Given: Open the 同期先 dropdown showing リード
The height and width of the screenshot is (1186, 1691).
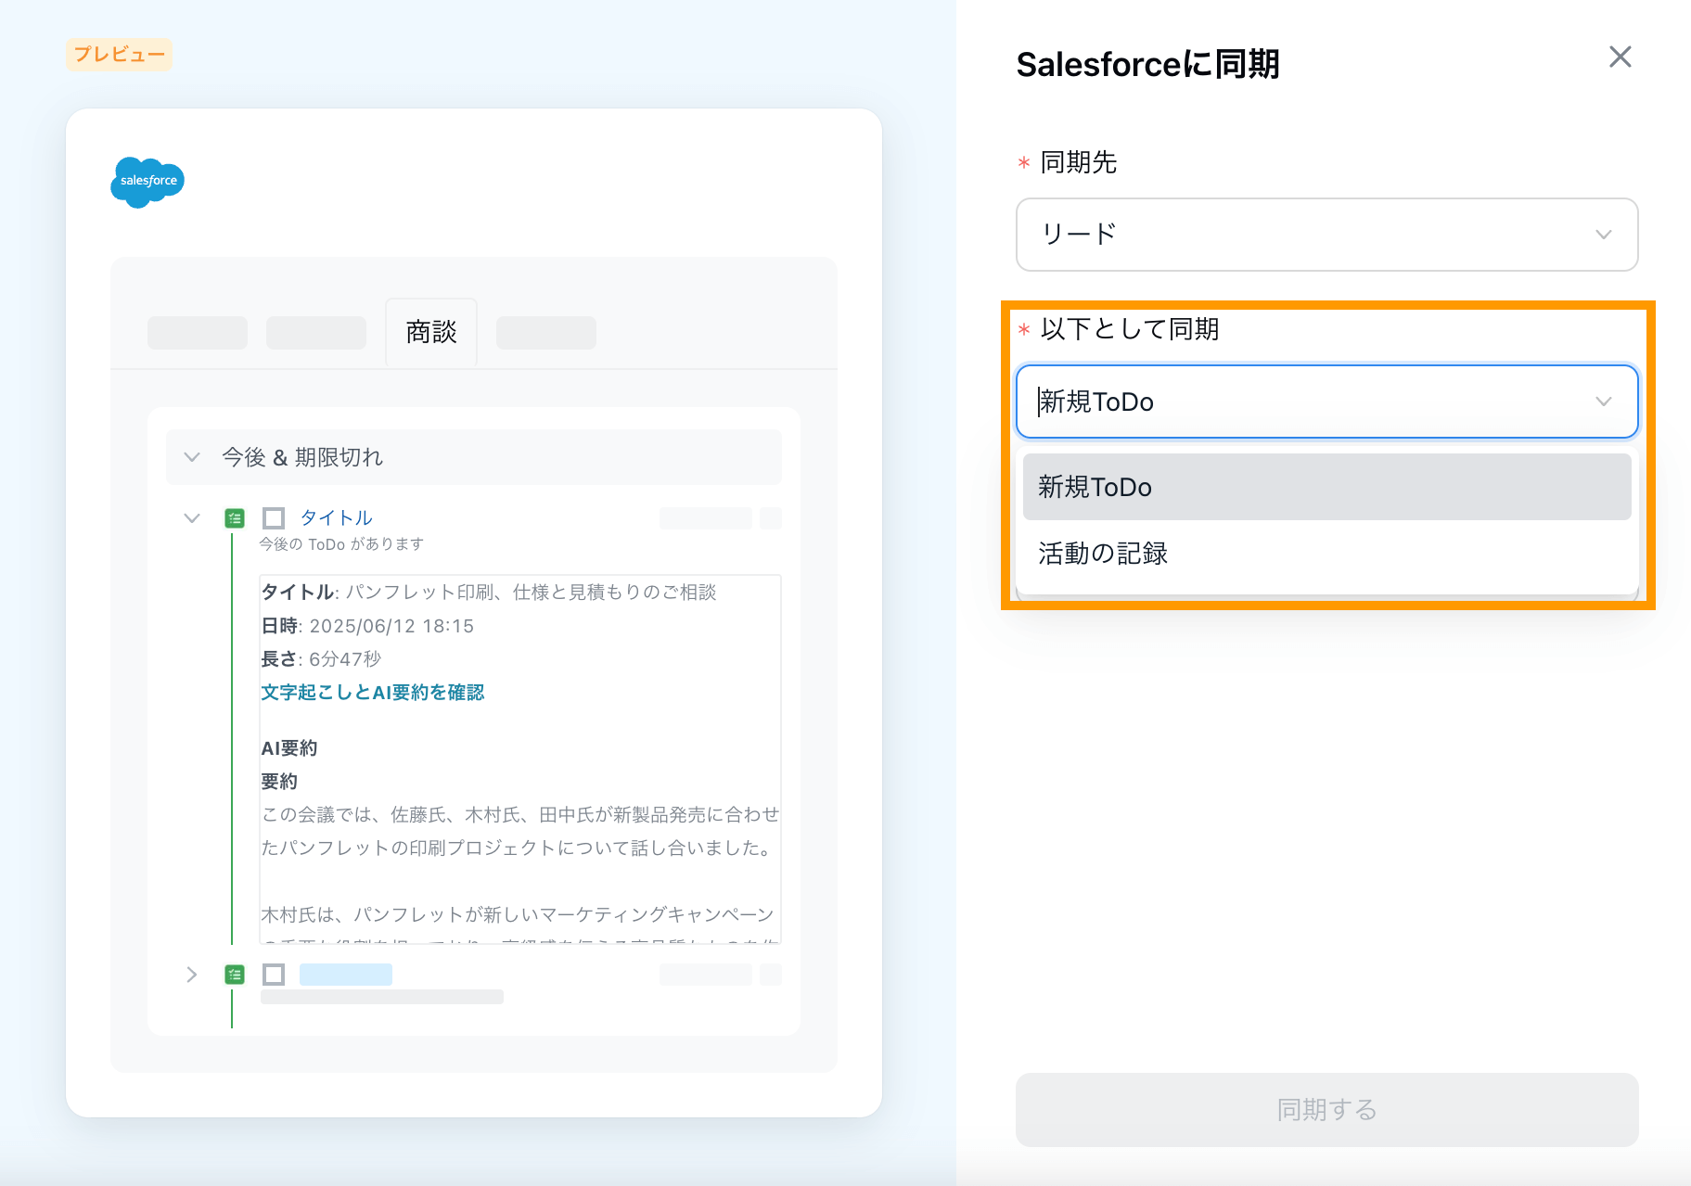Looking at the screenshot, I should click(1326, 235).
